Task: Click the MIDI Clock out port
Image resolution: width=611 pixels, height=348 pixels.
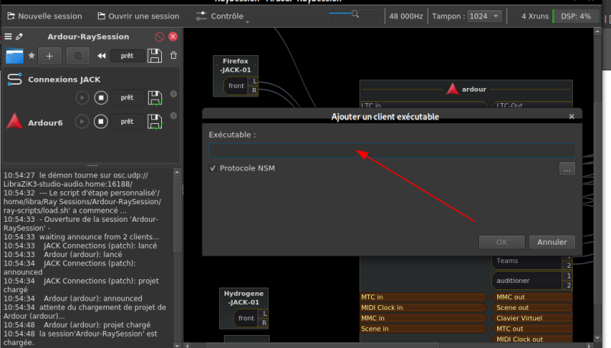Action: pyautogui.click(x=532, y=339)
